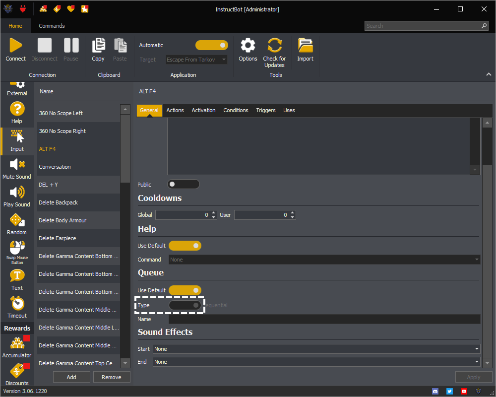Open the Import folder icon
This screenshot has width=496, height=397.
[x=305, y=45]
